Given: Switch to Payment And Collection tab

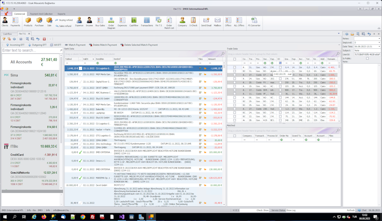Looking at the screenshot, I should click(41, 14).
